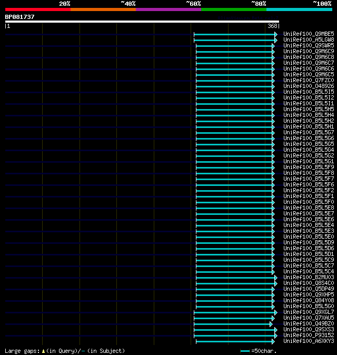This screenshot has height=355, width=337.
Task: Open the UniRef100_B5L5F9 entry
Action: click(x=309, y=167)
